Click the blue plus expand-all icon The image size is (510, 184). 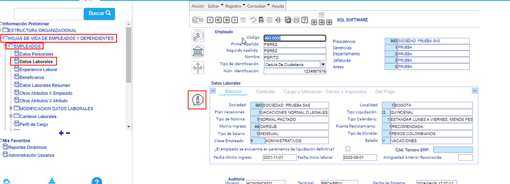click(x=61, y=133)
